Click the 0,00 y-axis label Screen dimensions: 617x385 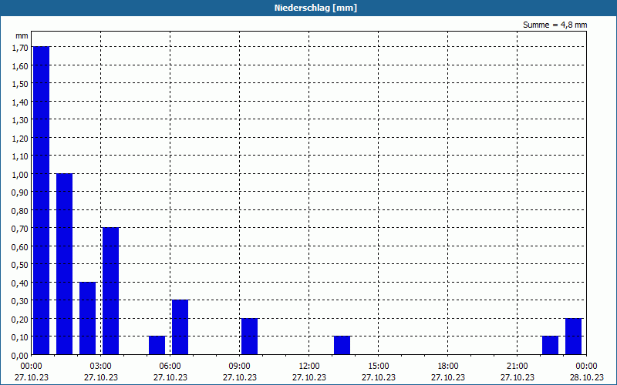[x=20, y=355]
